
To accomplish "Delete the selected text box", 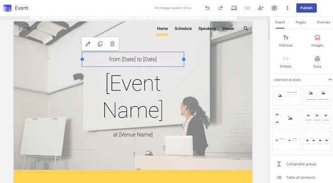I will (112, 44).
